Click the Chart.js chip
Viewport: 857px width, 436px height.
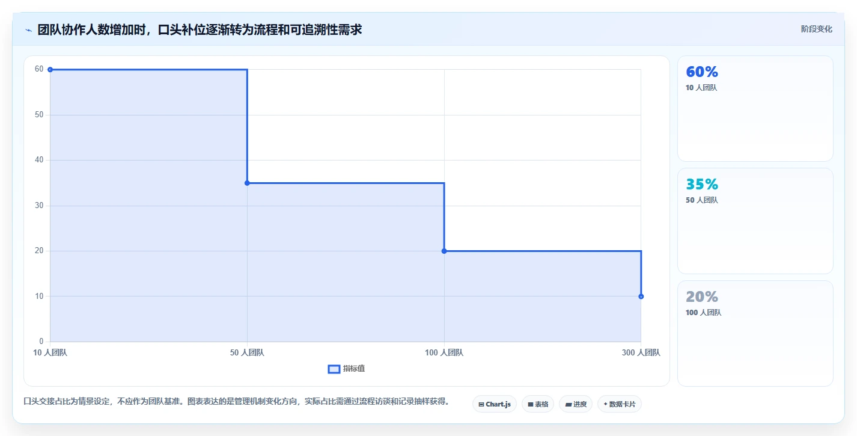495,404
